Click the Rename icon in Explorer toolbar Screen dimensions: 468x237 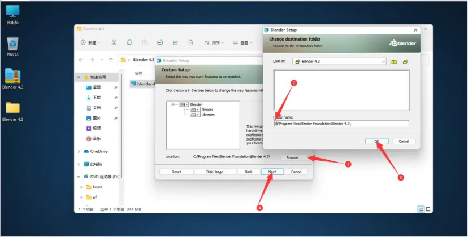[x=160, y=43]
